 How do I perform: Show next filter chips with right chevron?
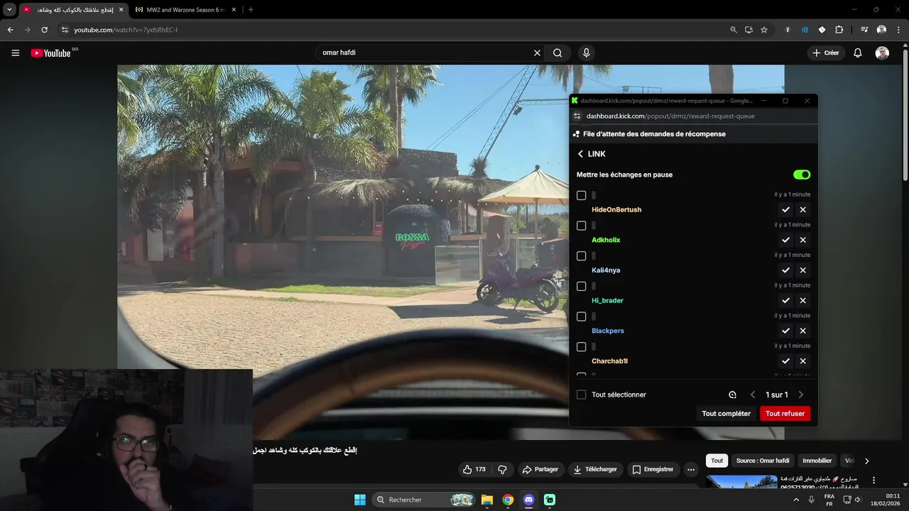click(x=866, y=461)
